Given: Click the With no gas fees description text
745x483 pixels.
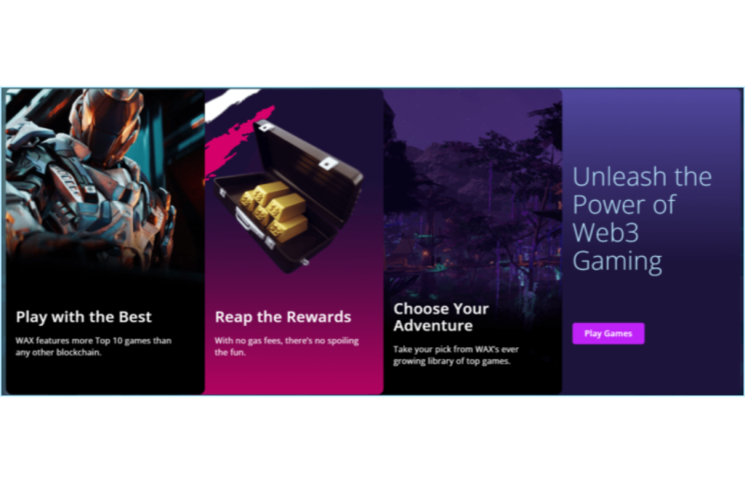Looking at the screenshot, I should pyautogui.click(x=287, y=346).
